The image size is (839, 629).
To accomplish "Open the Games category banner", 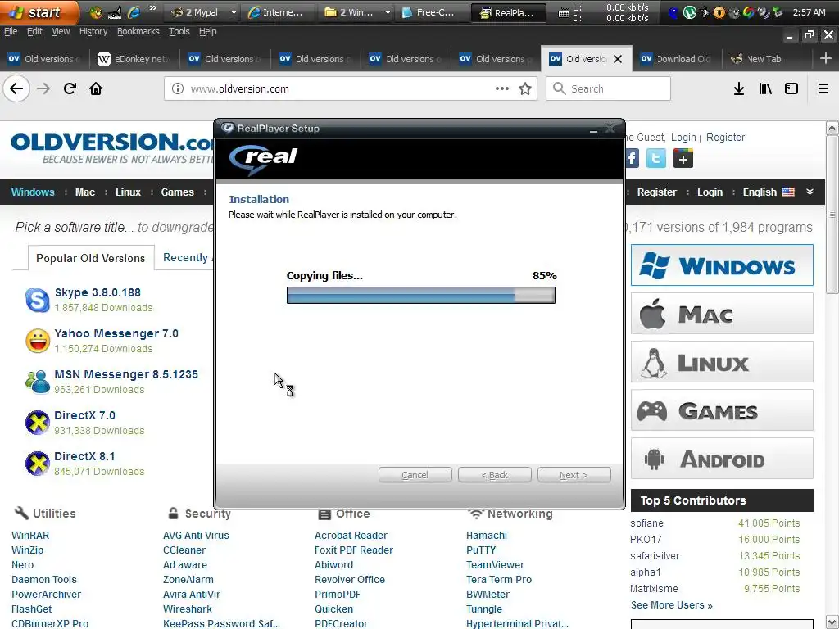I will click(x=722, y=410).
